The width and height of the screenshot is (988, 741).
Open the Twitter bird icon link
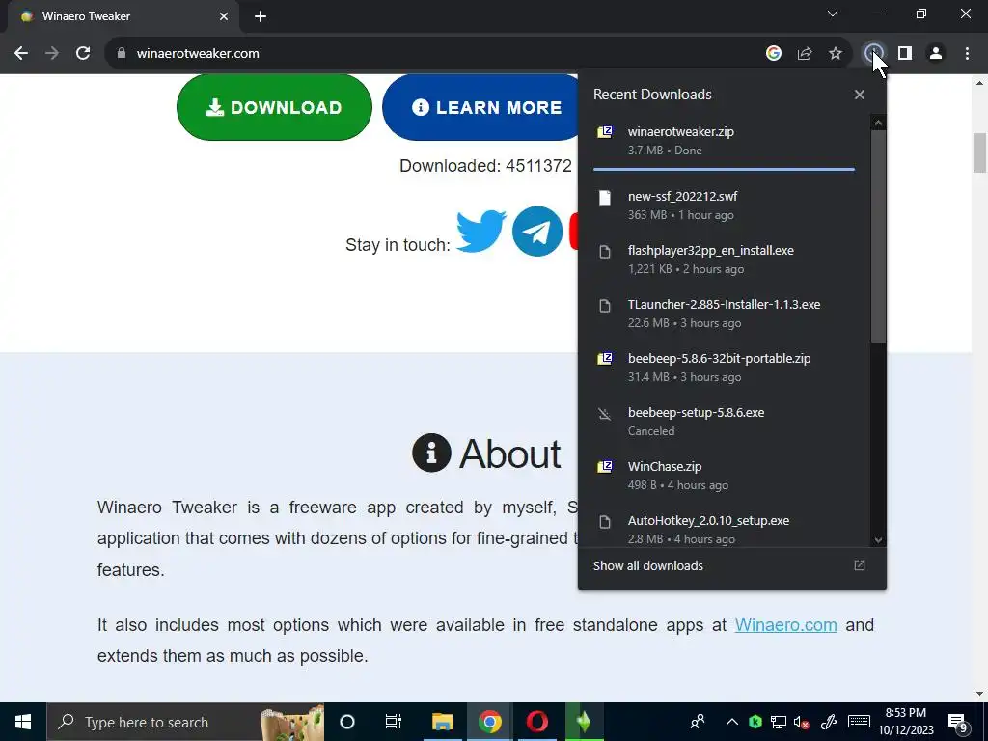pyautogui.click(x=480, y=232)
